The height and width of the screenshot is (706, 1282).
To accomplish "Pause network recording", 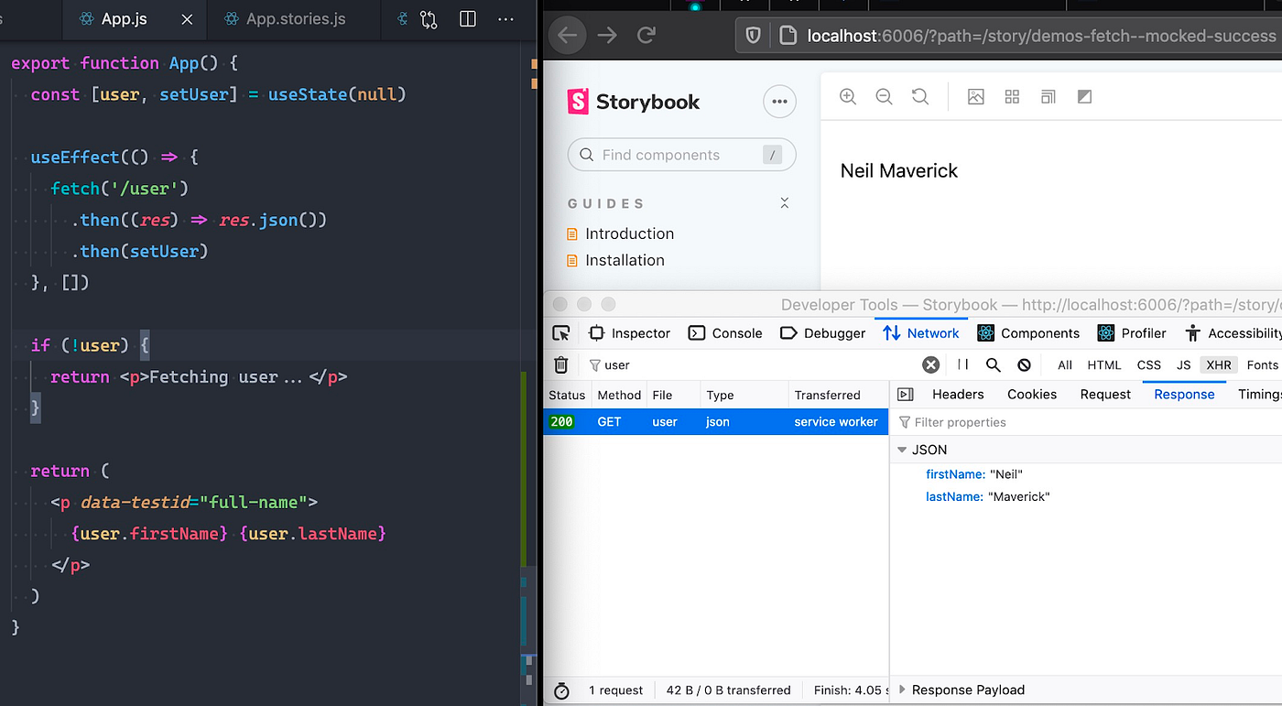I will [x=962, y=364].
